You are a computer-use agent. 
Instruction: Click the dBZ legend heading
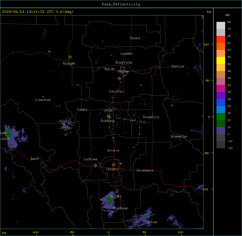[227, 15]
